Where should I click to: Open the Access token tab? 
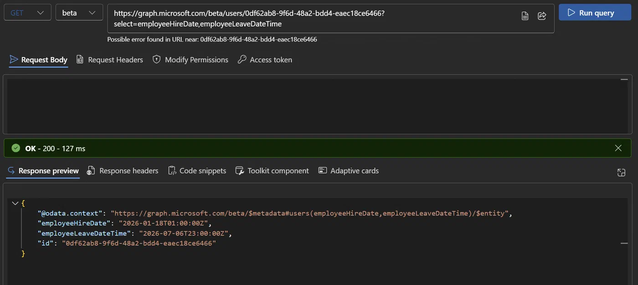click(265, 60)
